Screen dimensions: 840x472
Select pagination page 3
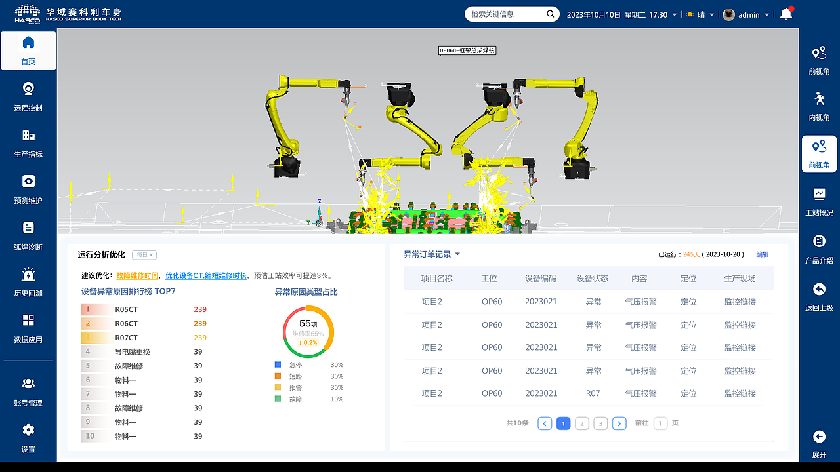pyautogui.click(x=600, y=423)
